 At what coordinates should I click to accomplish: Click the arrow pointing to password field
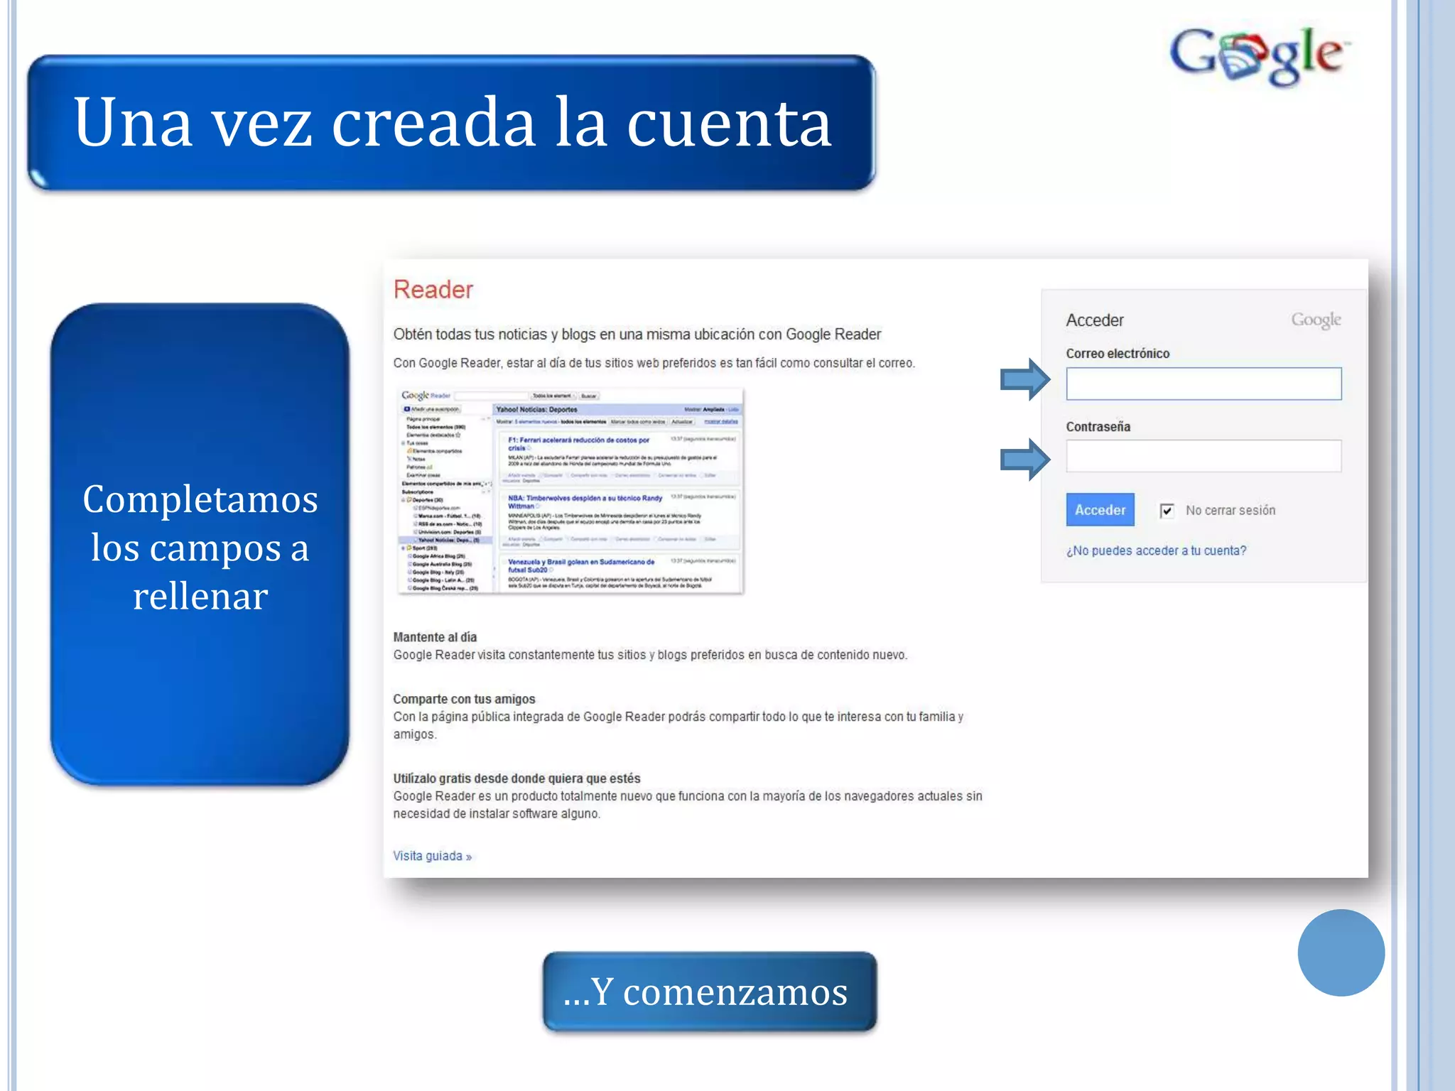pyautogui.click(x=1024, y=459)
